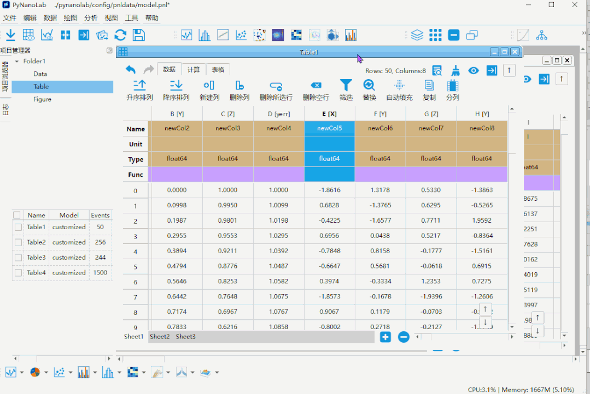Click the newCol5 name cell

pyautogui.click(x=329, y=128)
